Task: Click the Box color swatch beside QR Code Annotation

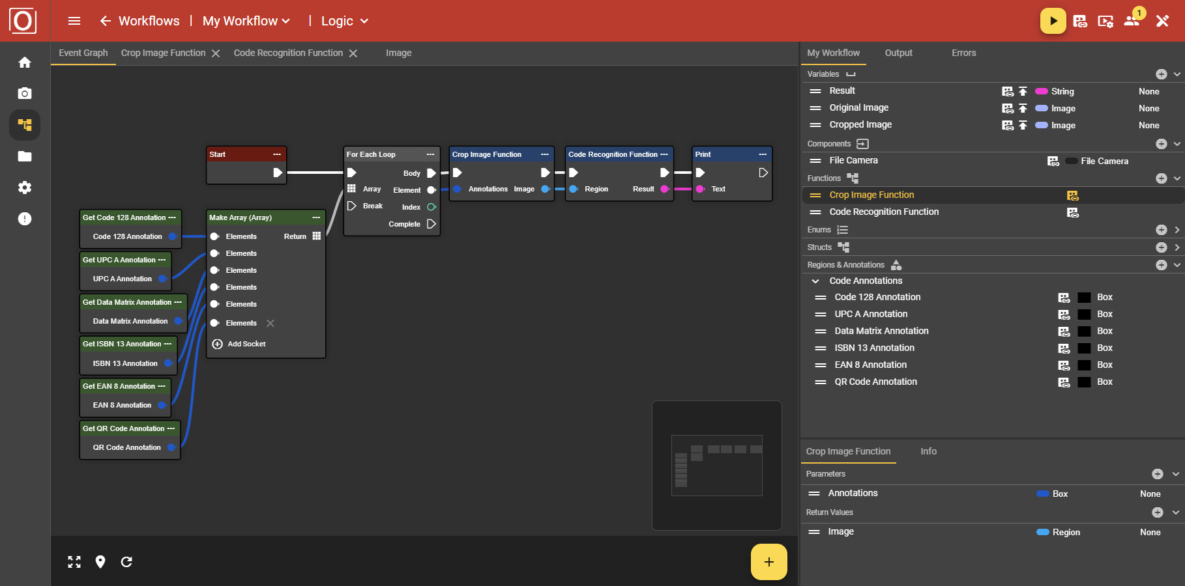Action: (x=1084, y=382)
